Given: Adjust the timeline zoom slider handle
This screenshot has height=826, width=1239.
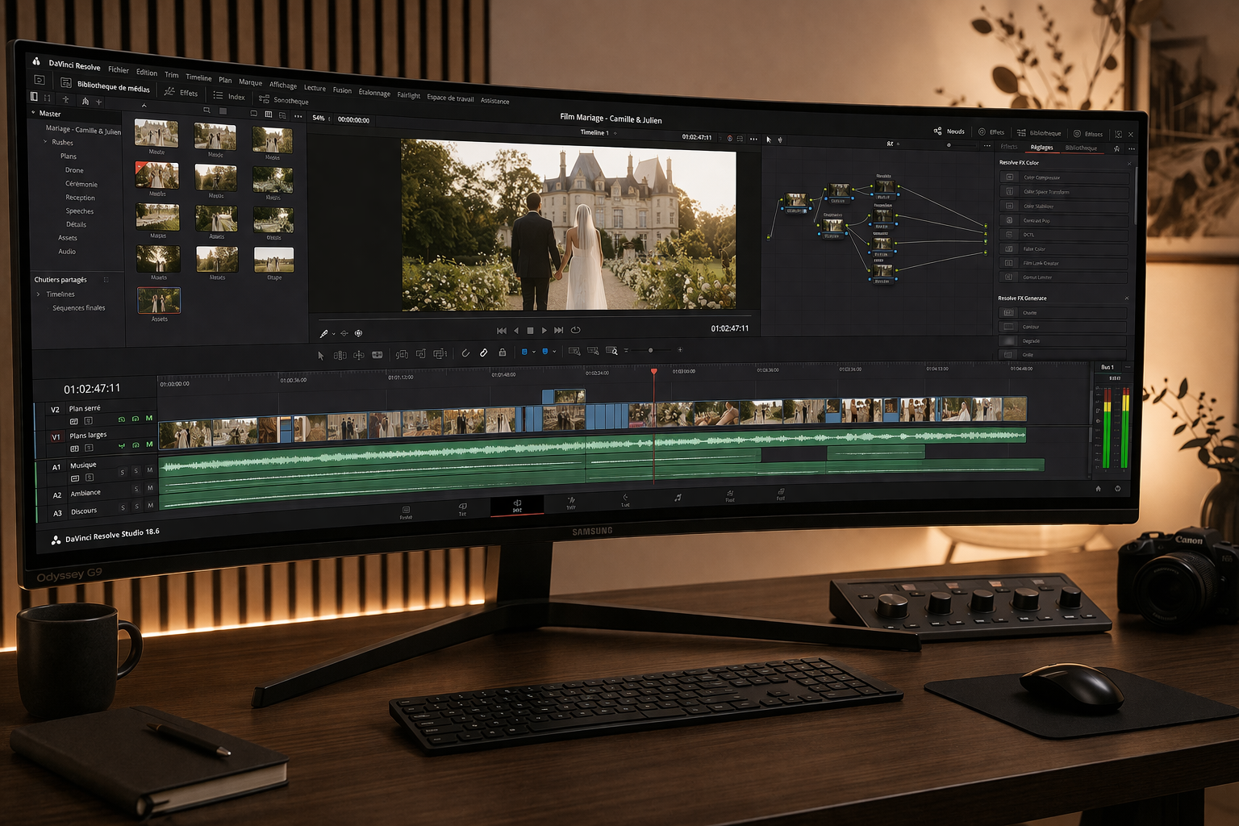Looking at the screenshot, I should point(650,350).
